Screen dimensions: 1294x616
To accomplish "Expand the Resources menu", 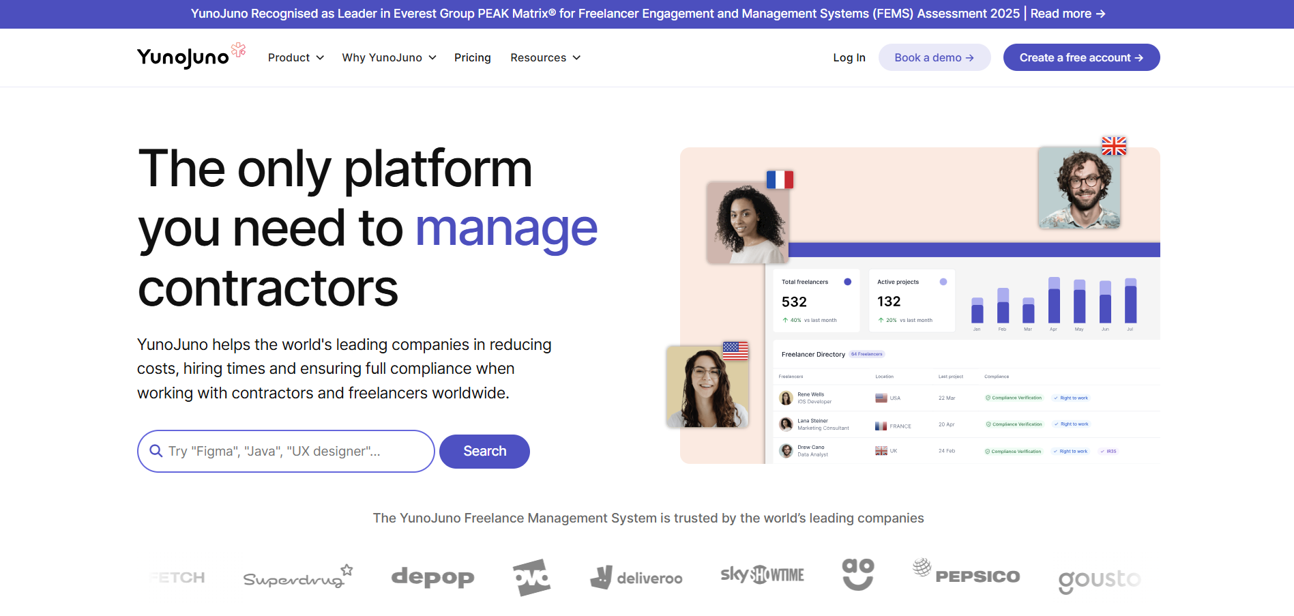I will coord(545,57).
